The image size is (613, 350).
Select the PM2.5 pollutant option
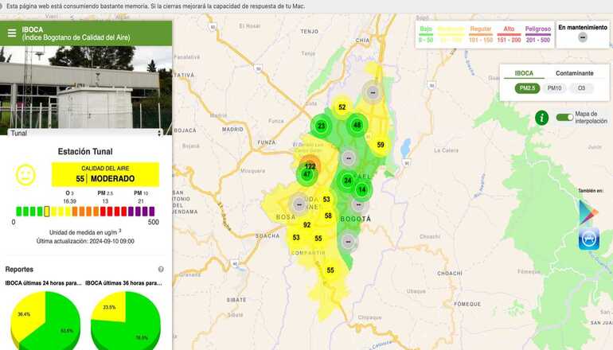coord(525,88)
